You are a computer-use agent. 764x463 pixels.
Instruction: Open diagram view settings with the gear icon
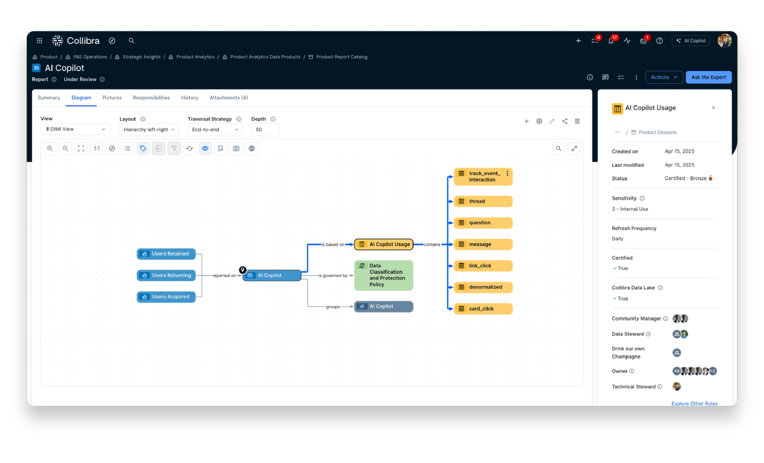click(x=539, y=121)
